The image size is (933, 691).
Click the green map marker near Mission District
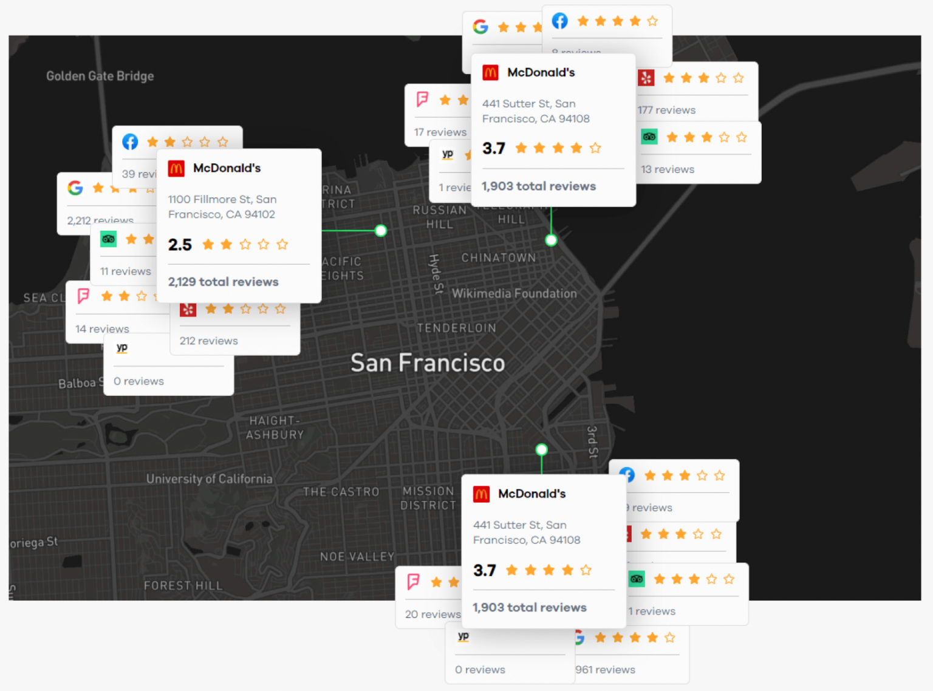click(541, 449)
